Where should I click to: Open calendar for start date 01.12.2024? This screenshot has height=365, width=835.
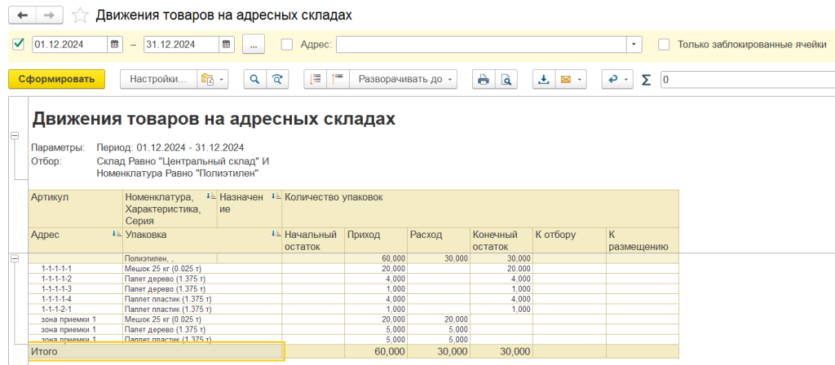[114, 45]
